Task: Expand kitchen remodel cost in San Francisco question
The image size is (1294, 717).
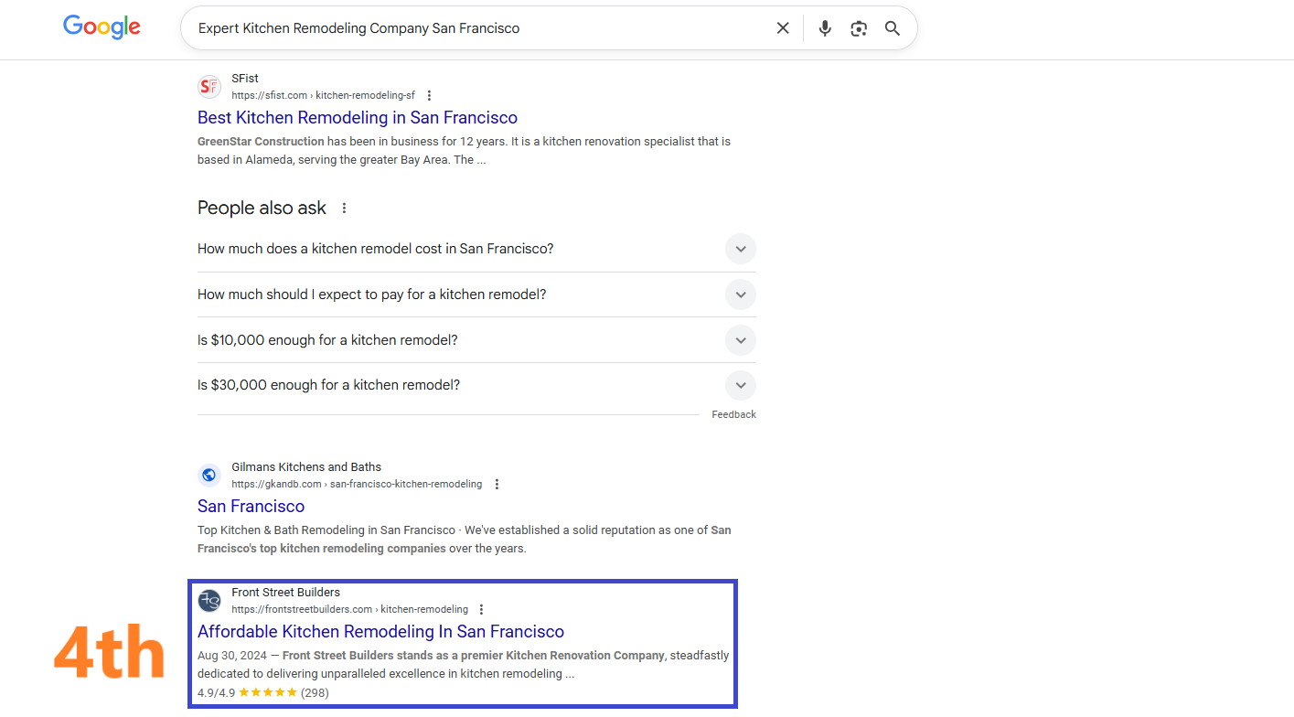Action: click(741, 249)
